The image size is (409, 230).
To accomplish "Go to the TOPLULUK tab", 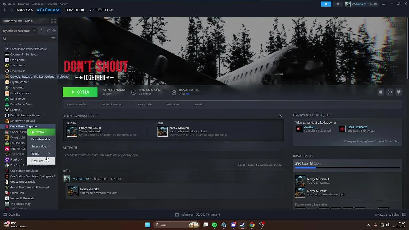I will [75, 10].
